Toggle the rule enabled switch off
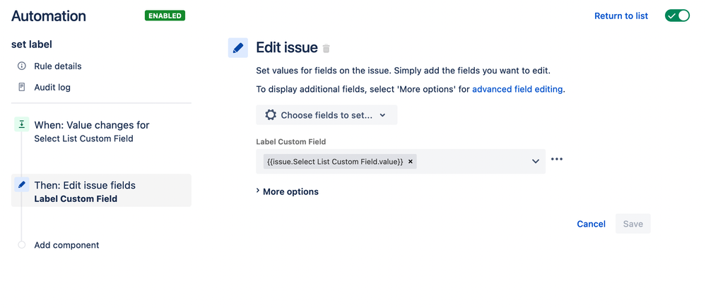The width and height of the screenshot is (706, 308). pos(677,16)
